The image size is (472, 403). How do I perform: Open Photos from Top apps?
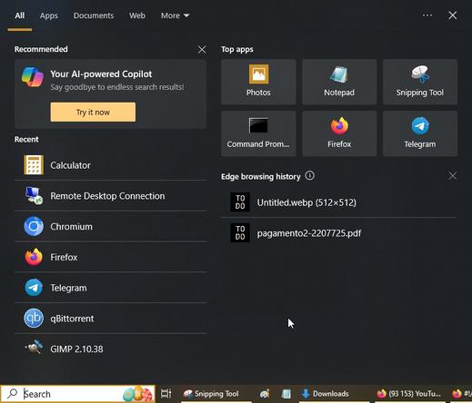coord(258,82)
